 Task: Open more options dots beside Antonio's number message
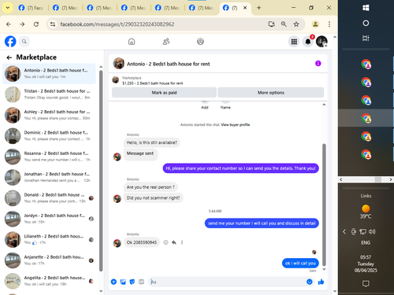coord(182,242)
